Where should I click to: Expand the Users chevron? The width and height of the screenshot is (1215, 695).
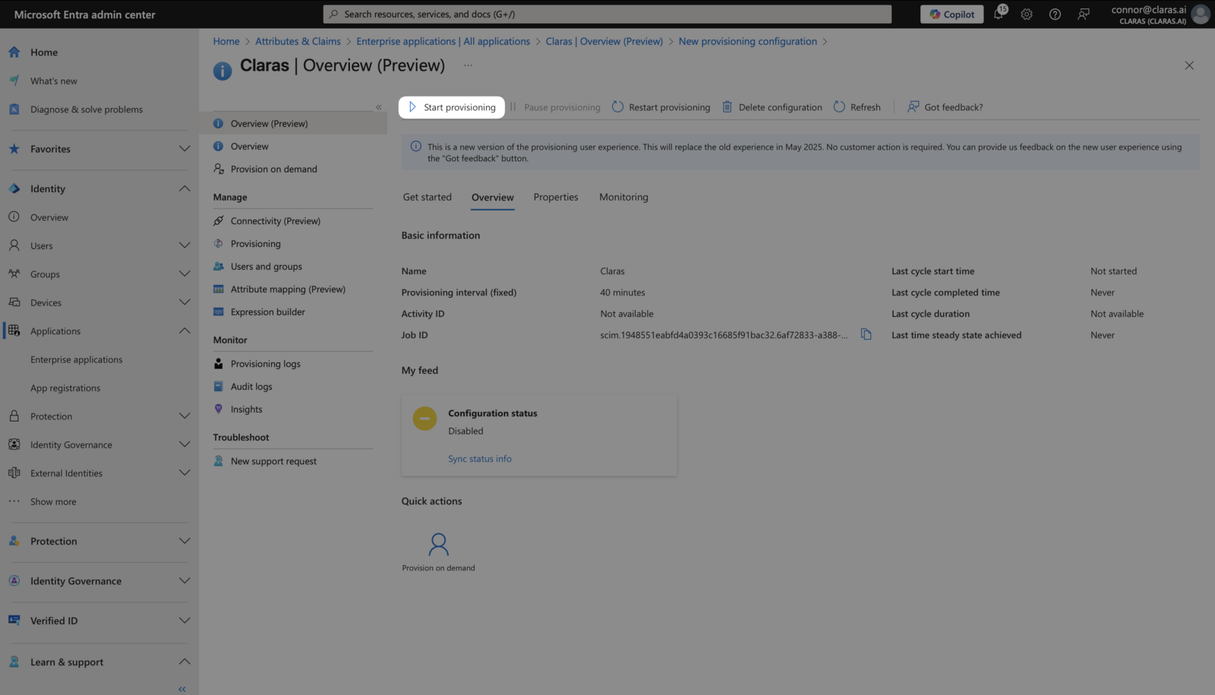[185, 245]
